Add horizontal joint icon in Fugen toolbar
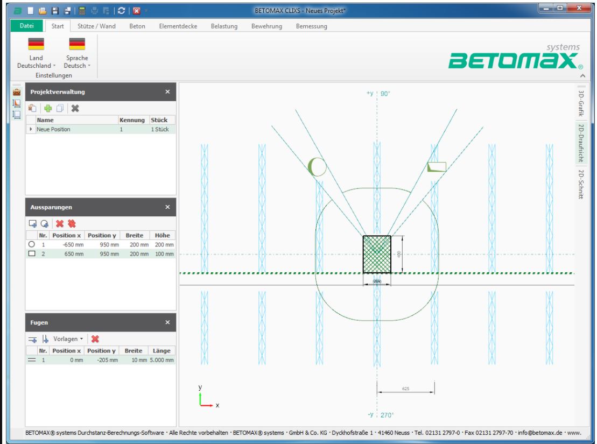This screenshot has height=444, width=597. coord(33,339)
